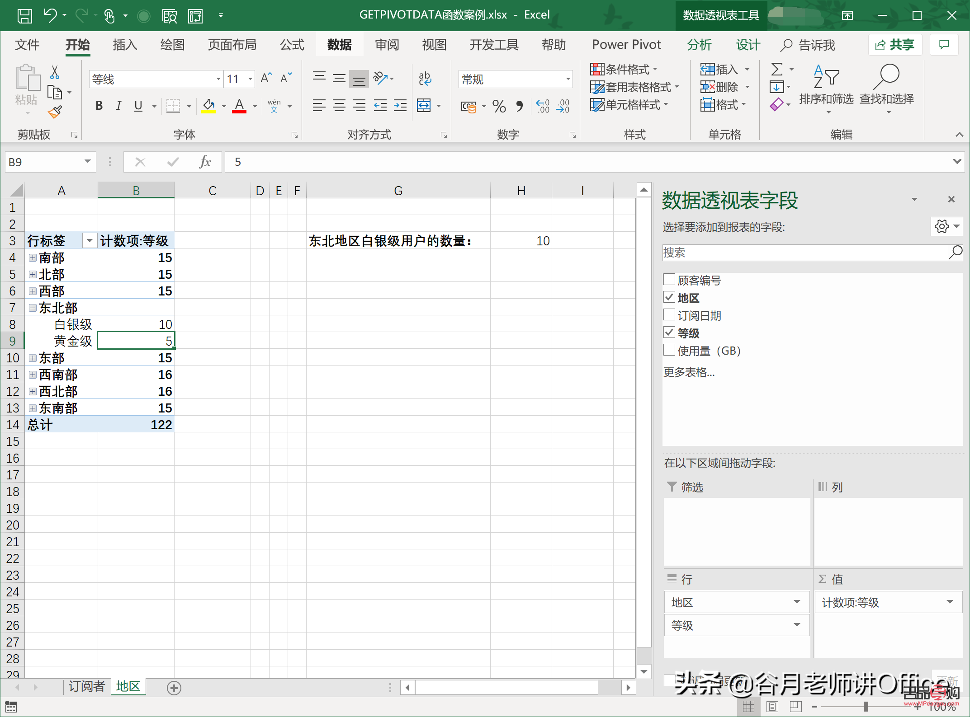Apply italic formatting
This screenshot has height=717, width=970.
point(118,106)
